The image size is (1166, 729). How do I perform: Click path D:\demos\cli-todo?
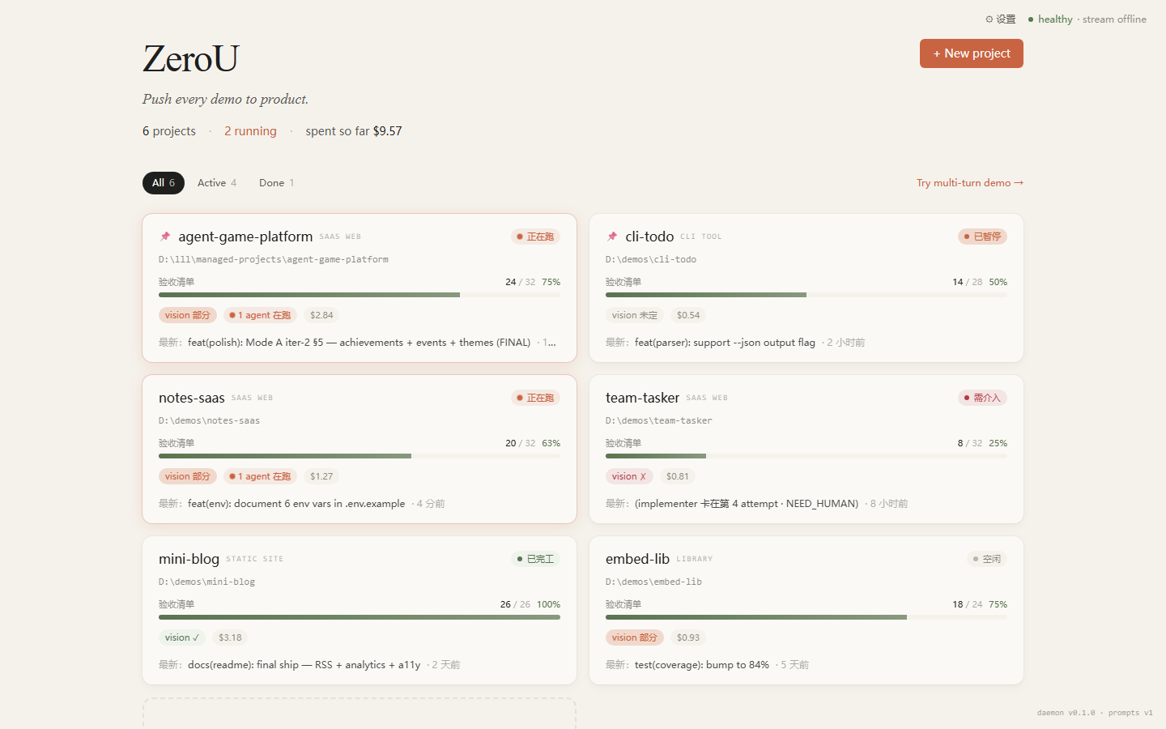(651, 259)
